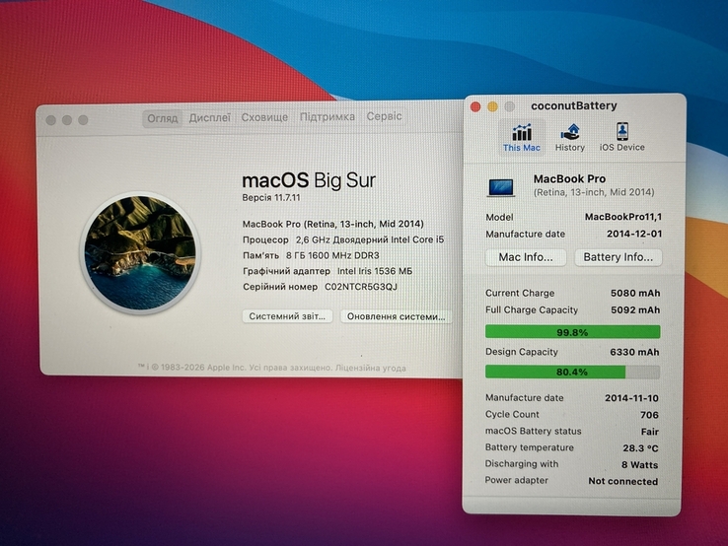The width and height of the screenshot is (728, 546).
Task: Switch to the Дисплеї tab
Action: pos(209,118)
